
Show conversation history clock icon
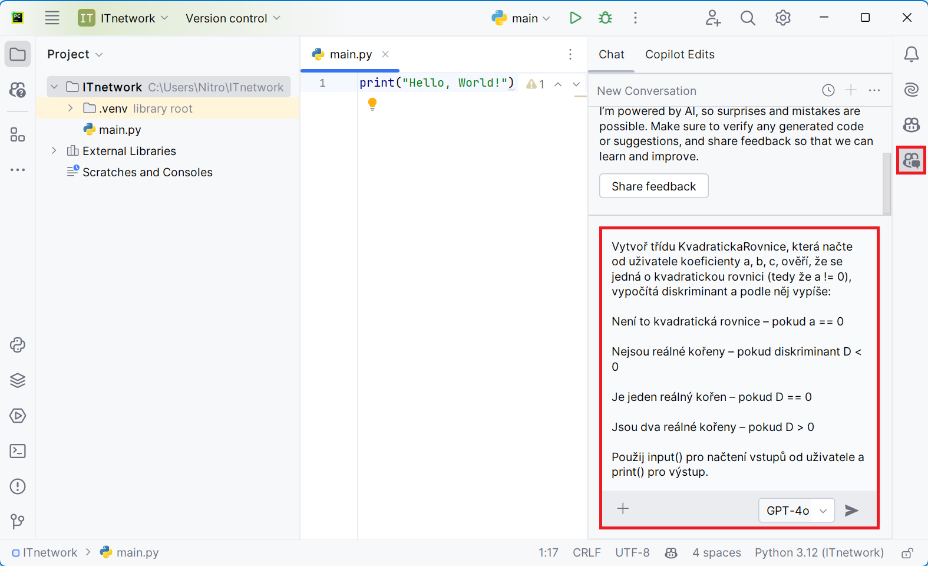pyautogui.click(x=828, y=90)
